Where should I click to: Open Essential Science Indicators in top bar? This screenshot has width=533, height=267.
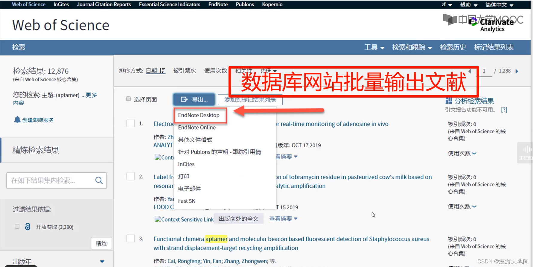tap(170, 4)
